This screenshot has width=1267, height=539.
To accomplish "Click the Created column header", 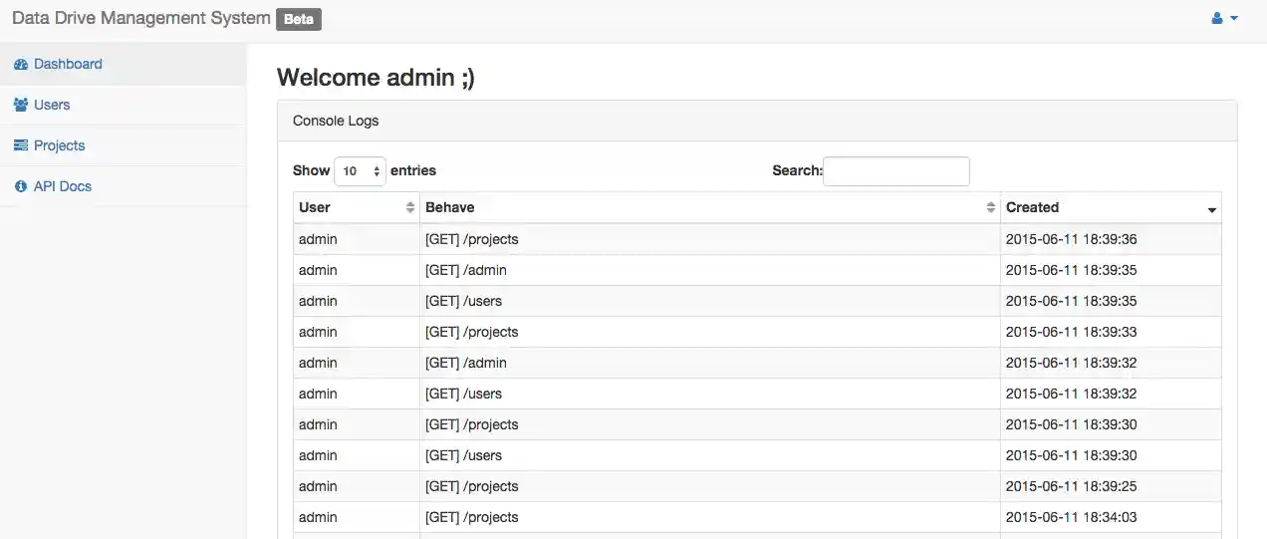I will [1032, 207].
